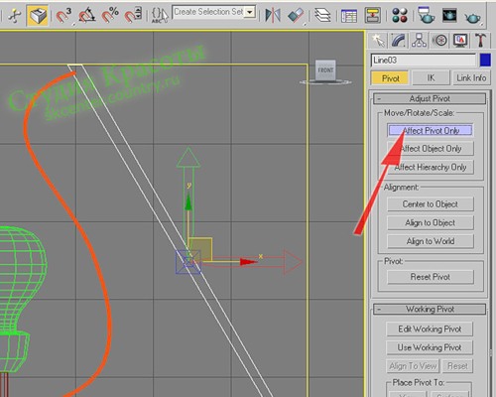Open Rendered Frame Window
This screenshot has width=496, height=397.
(x=449, y=15)
